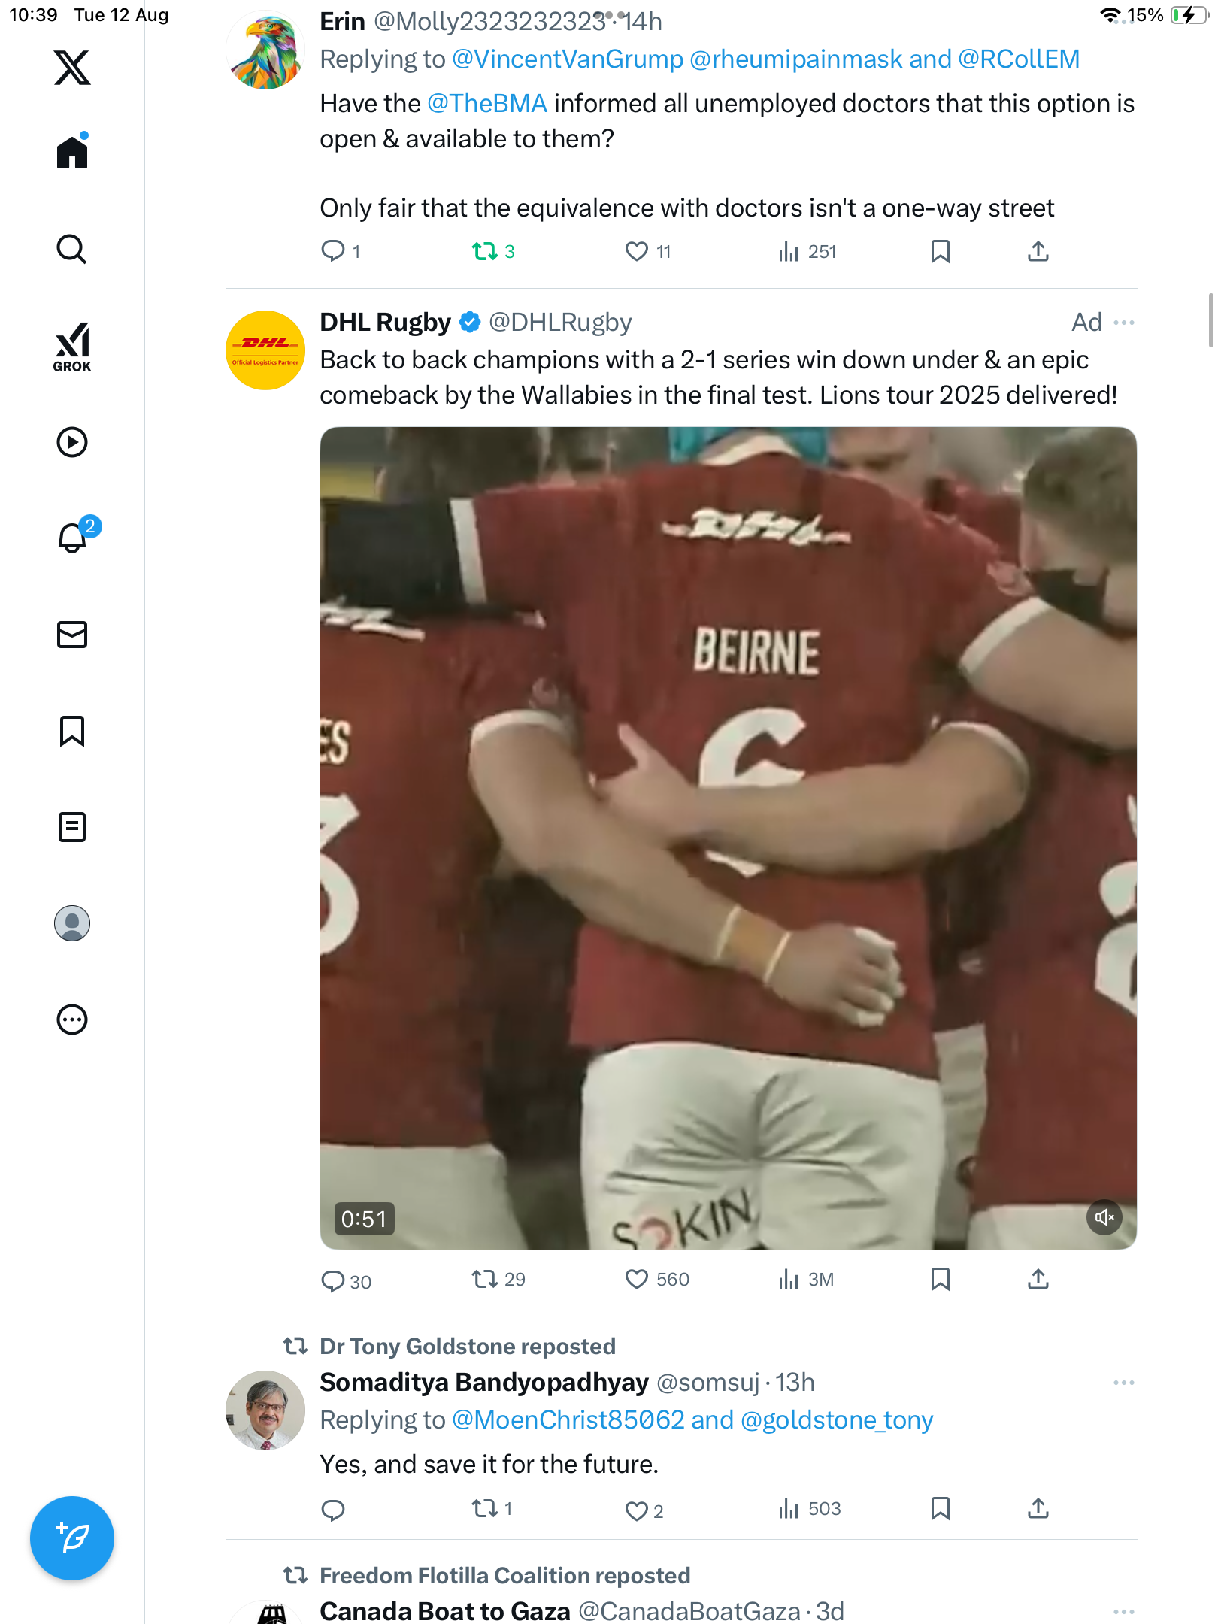Viewport: 1218px width, 1624px height.
Task: Share the DHL Rugby post
Action: coord(1038,1279)
